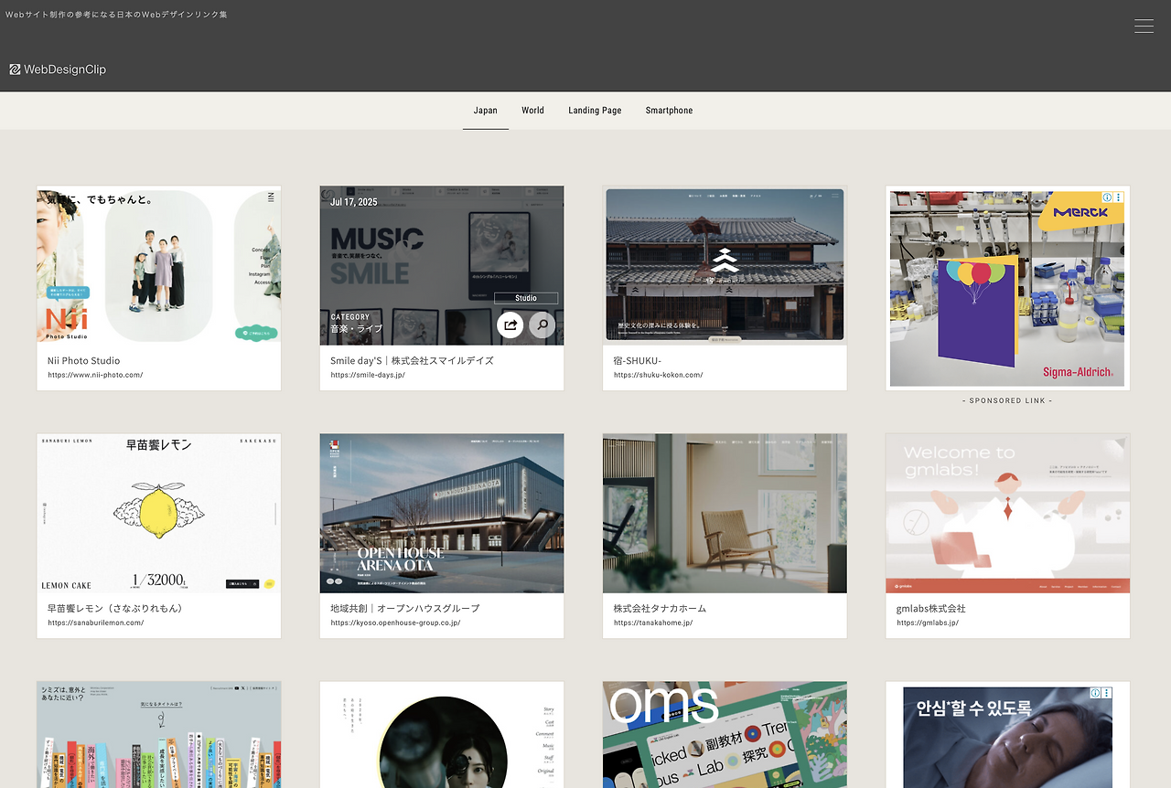Image resolution: width=1171 pixels, height=788 pixels.
Task: Click the Open House Arena Ota thumbnail
Action: pos(442,514)
